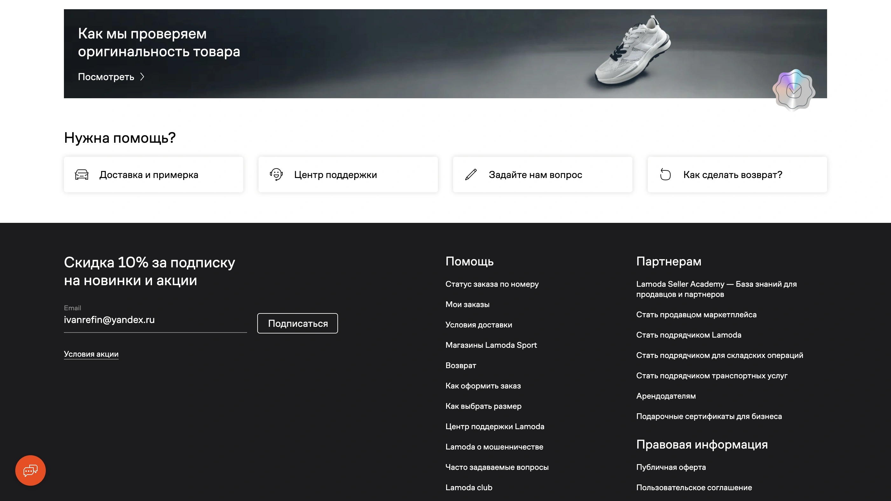Open Как оформить заказ link
The height and width of the screenshot is (501, 891).
483,386
